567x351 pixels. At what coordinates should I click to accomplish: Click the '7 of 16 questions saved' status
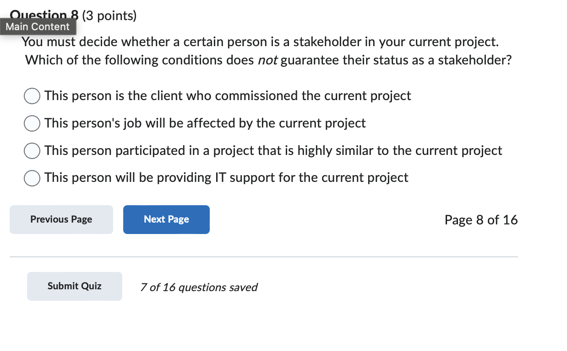point(199,287)
